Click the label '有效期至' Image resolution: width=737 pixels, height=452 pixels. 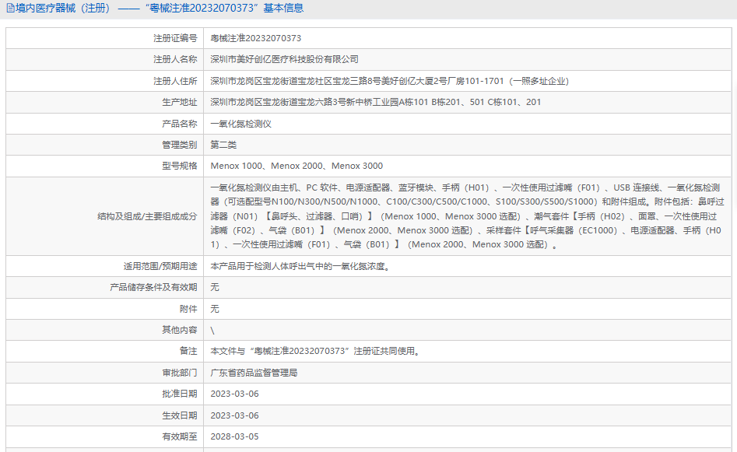pyautogui.click(x=180, y=437)
